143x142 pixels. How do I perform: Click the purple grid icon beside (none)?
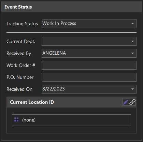click(16, 119)
